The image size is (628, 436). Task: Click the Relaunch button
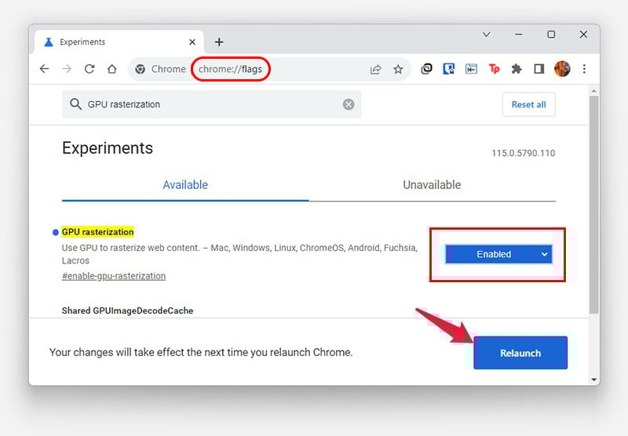[520, 353]
